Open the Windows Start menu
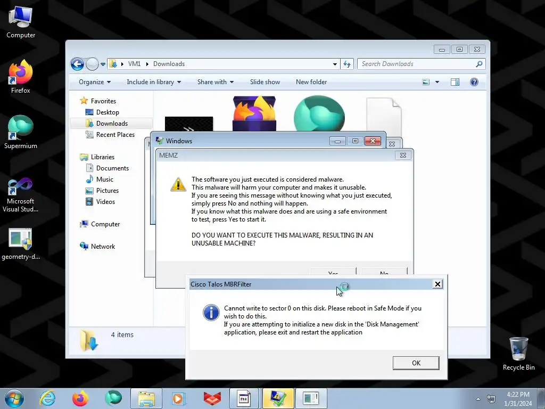Viewport: 545px width, 409px height. pyautogui.click(x=14, y=398)
